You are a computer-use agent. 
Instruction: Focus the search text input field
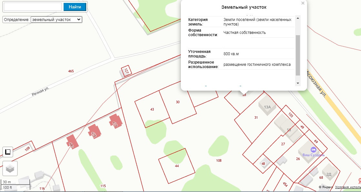[33, 7]
